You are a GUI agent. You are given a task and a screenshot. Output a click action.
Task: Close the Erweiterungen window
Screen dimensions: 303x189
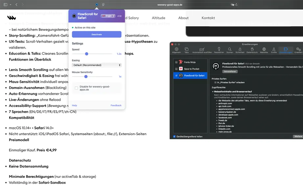172,44
